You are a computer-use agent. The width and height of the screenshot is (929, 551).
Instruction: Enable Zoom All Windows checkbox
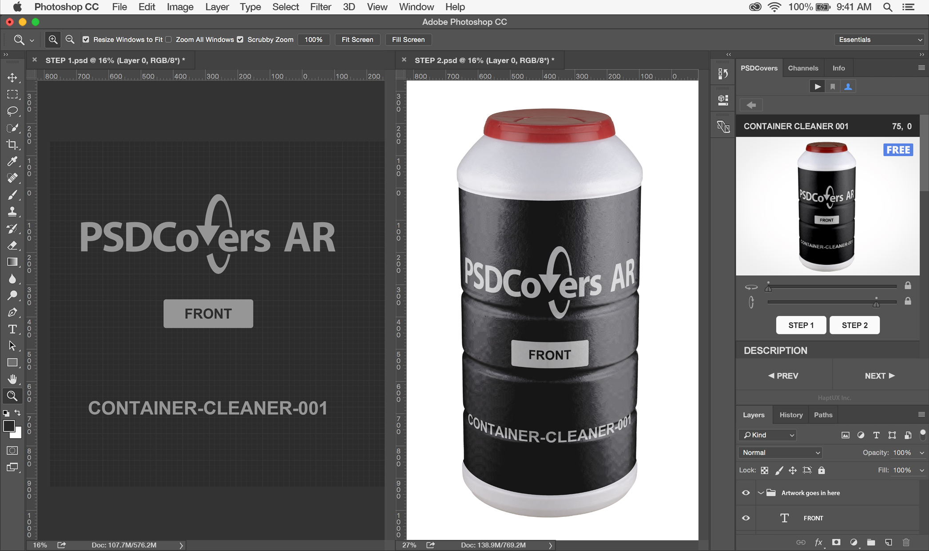click(x=169, y=40)
